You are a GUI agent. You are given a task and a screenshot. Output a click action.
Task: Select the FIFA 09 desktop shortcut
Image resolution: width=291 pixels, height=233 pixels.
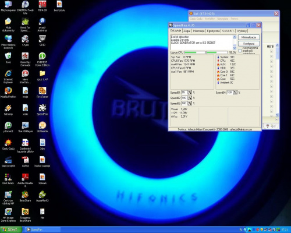point(42,6)
